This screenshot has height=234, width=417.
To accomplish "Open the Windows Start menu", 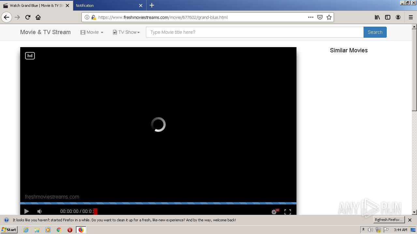I will pos(9,230).
